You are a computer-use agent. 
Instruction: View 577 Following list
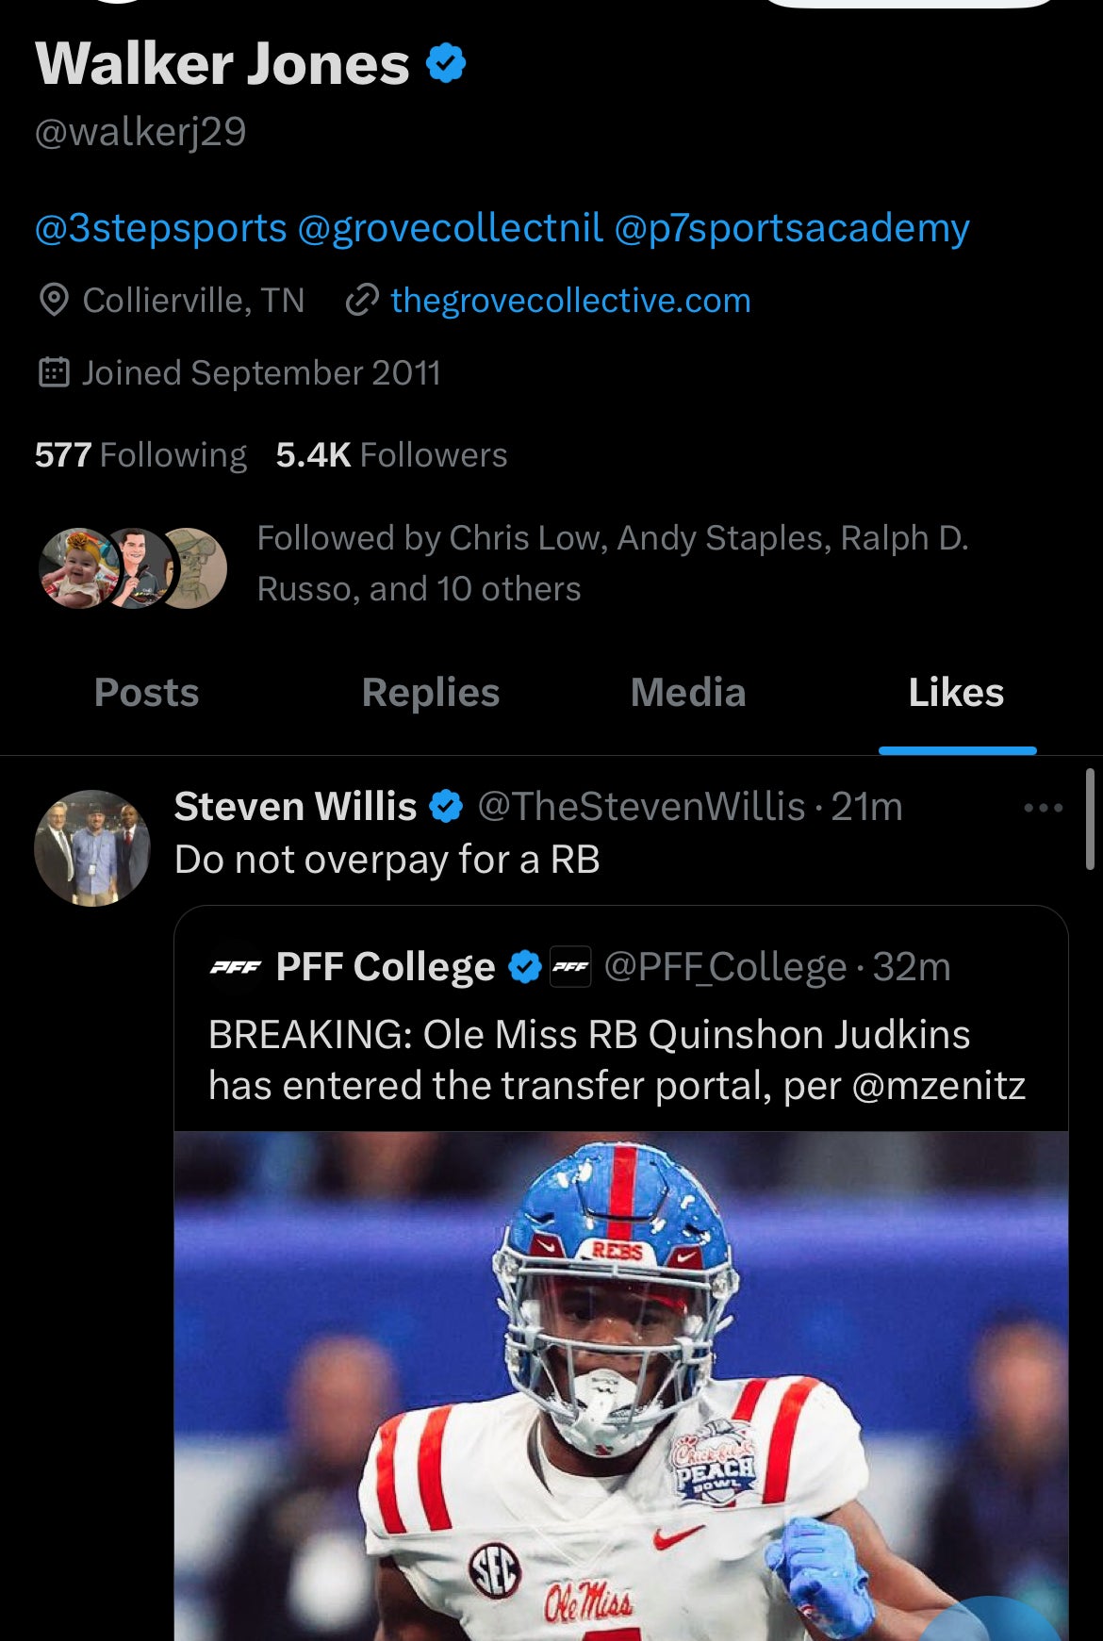pos(140,455)
